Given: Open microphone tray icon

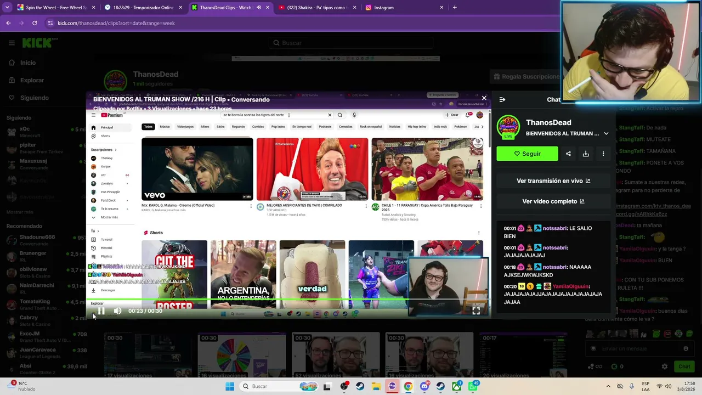Looking at the screenshot, I should (632, 386).
